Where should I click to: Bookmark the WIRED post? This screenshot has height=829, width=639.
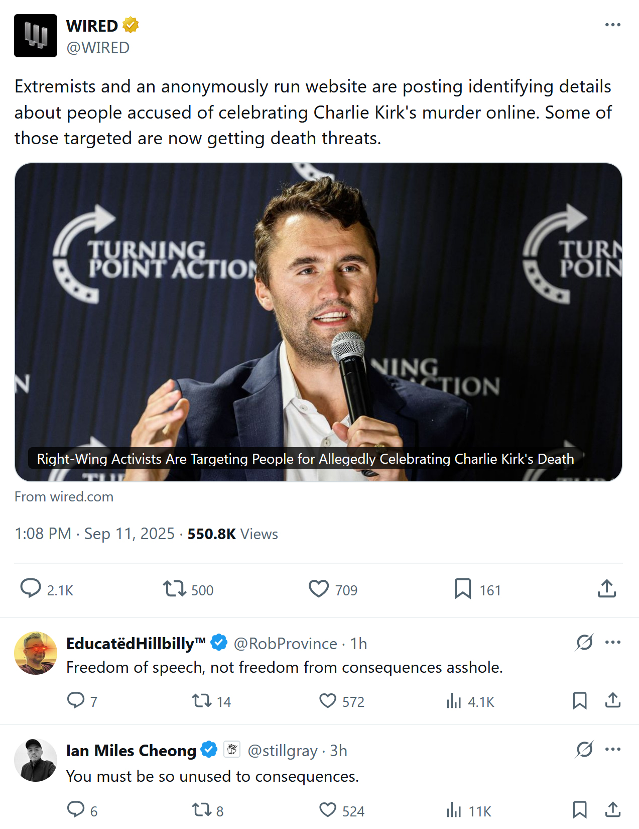(462, 588)
